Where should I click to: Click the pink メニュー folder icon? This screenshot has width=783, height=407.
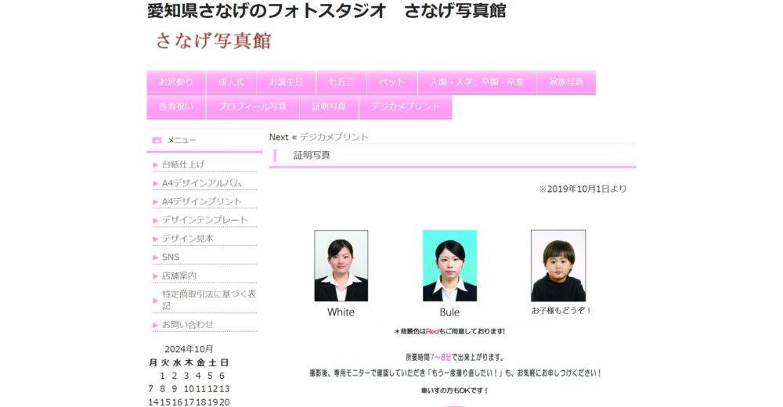click(157, 140)
